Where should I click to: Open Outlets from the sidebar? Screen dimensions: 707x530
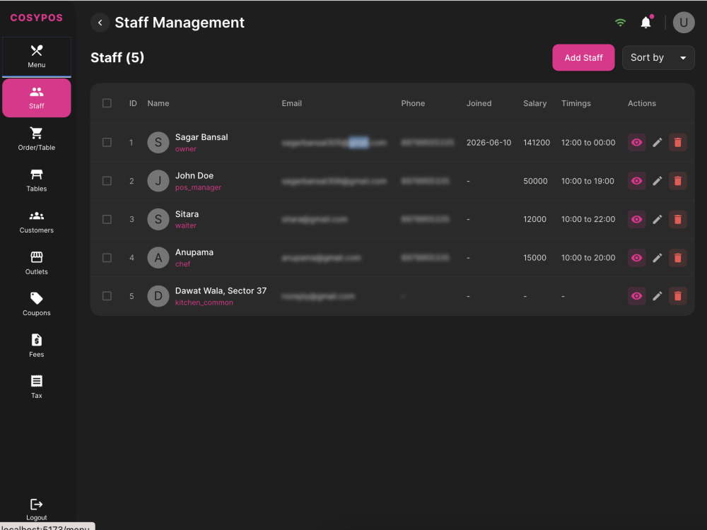37,263
